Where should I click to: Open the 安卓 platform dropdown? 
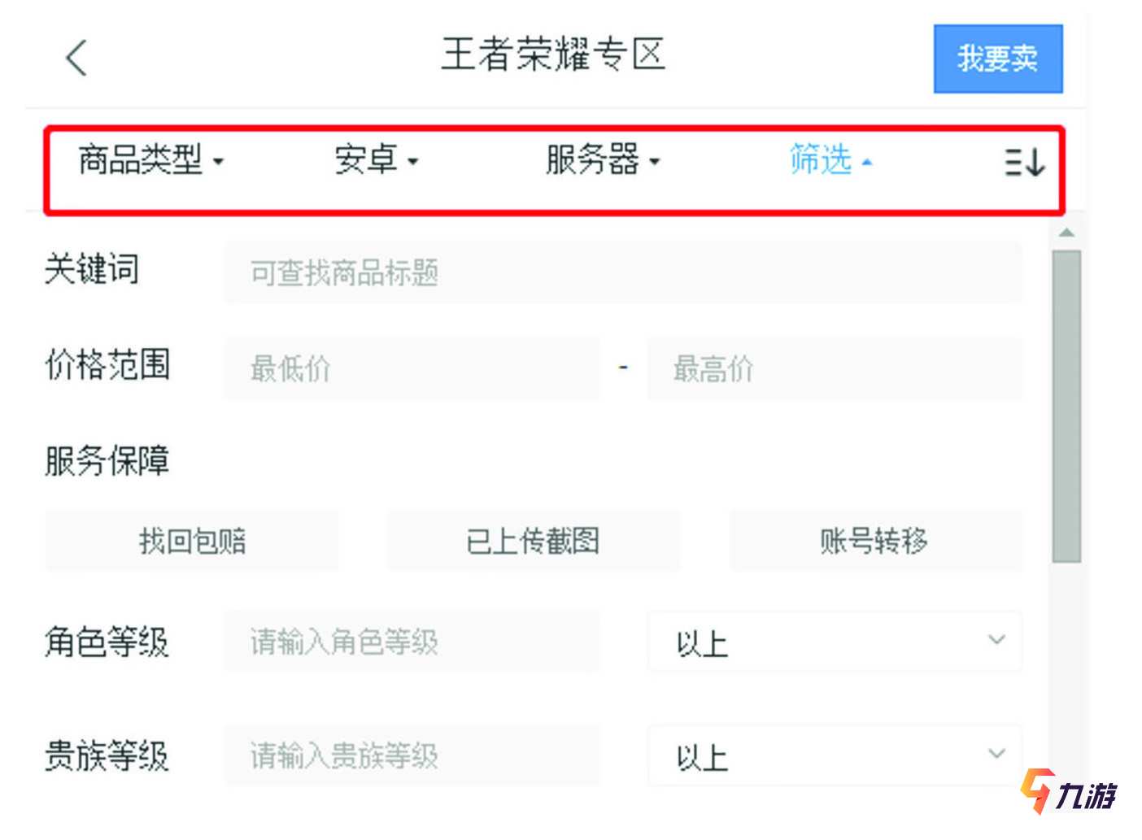click(x=376, y=159)
